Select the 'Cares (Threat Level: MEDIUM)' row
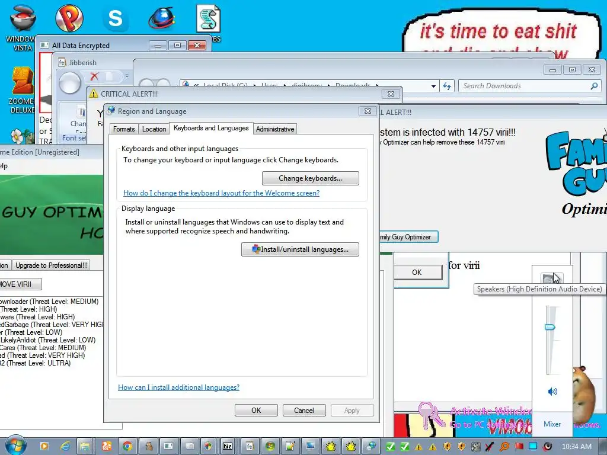 click(x=43, y=347)
